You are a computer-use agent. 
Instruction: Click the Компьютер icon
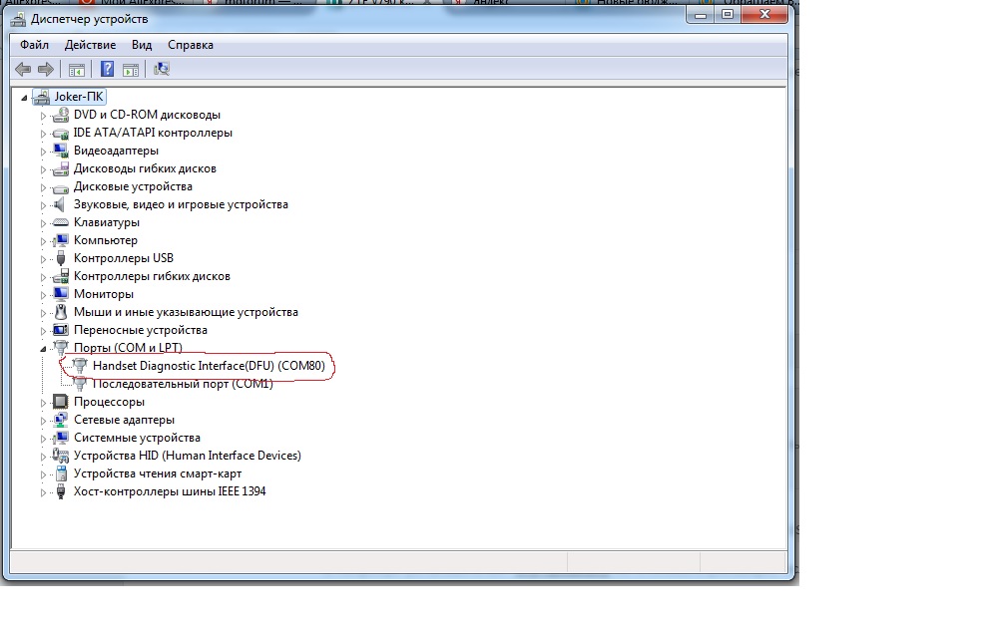[x=60, y=240]
